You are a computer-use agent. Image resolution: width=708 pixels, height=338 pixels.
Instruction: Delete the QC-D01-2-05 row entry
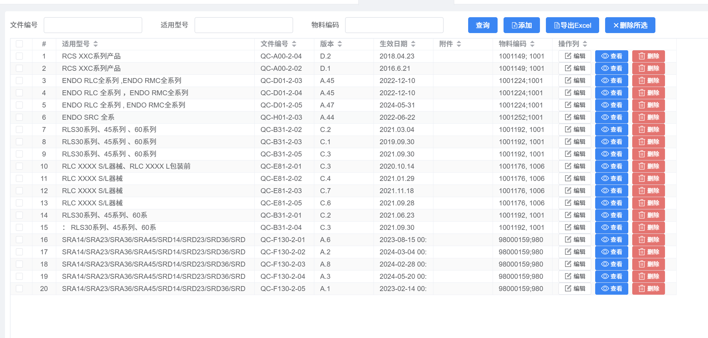click(648, 105)
